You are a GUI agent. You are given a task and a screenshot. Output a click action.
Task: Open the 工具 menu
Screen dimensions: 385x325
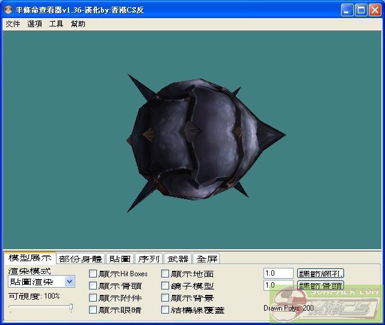(56, 24)
